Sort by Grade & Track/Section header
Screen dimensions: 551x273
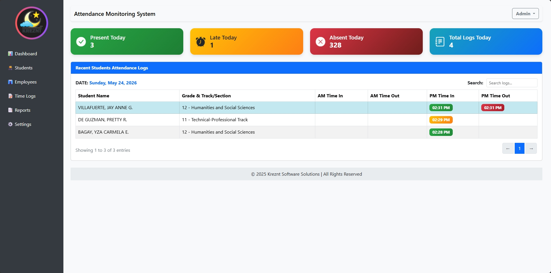pos(247,96)
